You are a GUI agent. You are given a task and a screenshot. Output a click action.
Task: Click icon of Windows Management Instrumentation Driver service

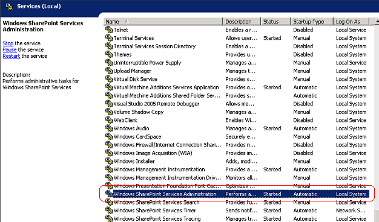(109, 177)
